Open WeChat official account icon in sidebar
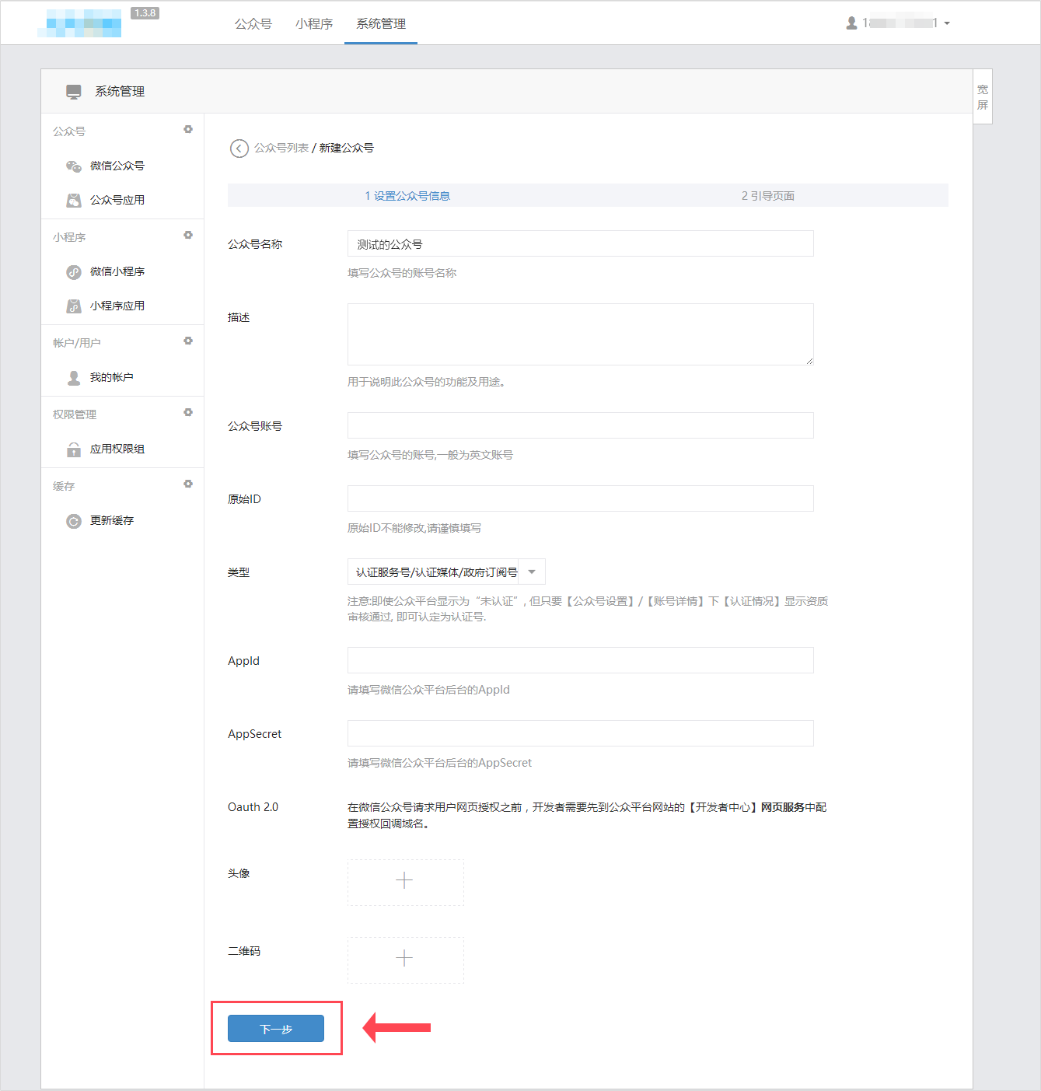The height and width of the screenshot is (1091, 1041). 74,166
